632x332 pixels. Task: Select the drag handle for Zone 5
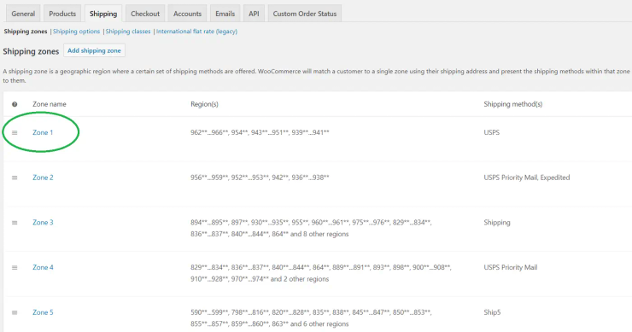(15, 312)
